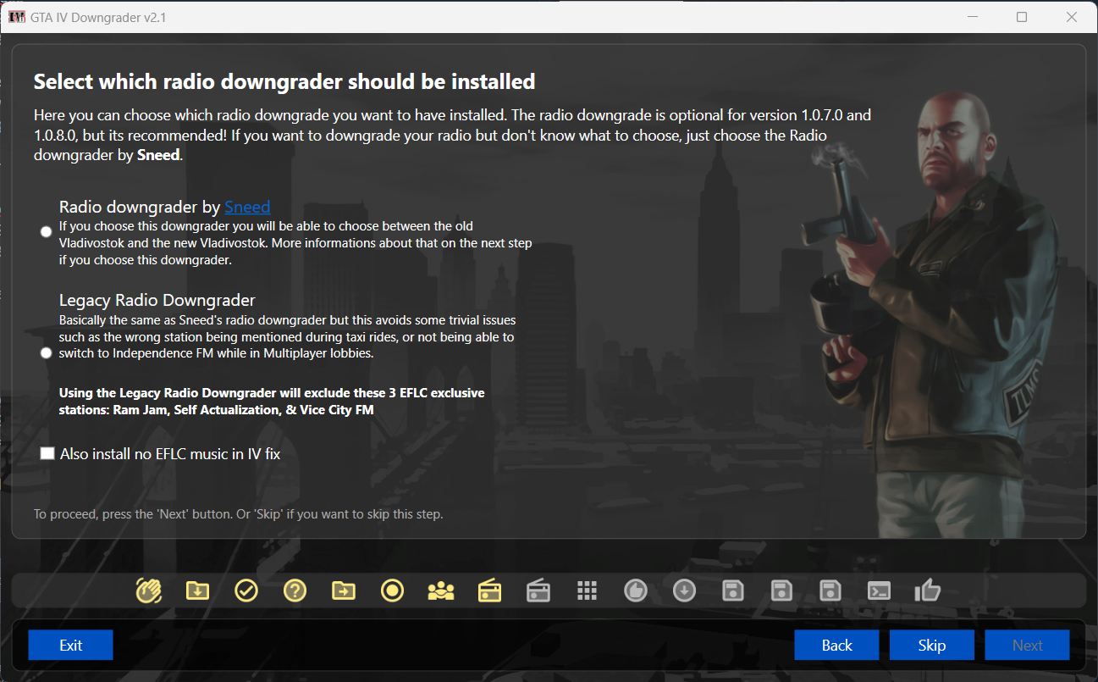Viewport: 1098px width, 682px height.
Task: Go back with the Back button
Action: pos(837,645)
